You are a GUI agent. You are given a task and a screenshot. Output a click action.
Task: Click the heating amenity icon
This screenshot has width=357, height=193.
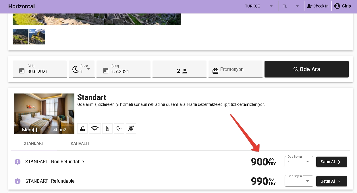(82, 128)
